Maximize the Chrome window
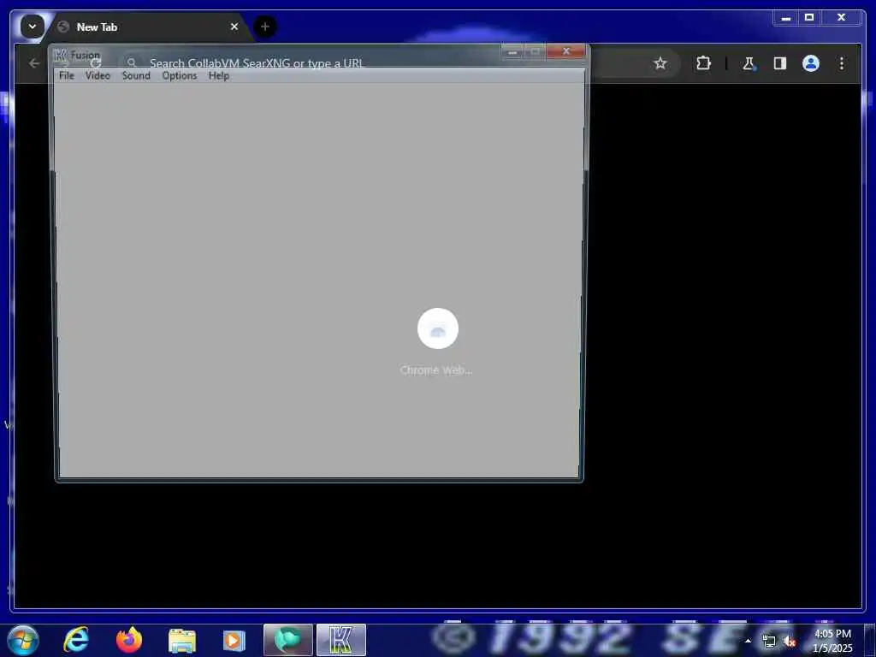This screenshot has height=657, width=876. coord(809,18)
